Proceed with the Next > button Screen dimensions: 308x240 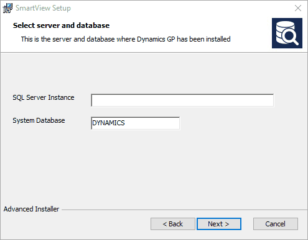point(219,224)
